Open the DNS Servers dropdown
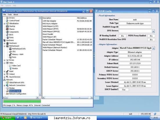 [153, 31]
